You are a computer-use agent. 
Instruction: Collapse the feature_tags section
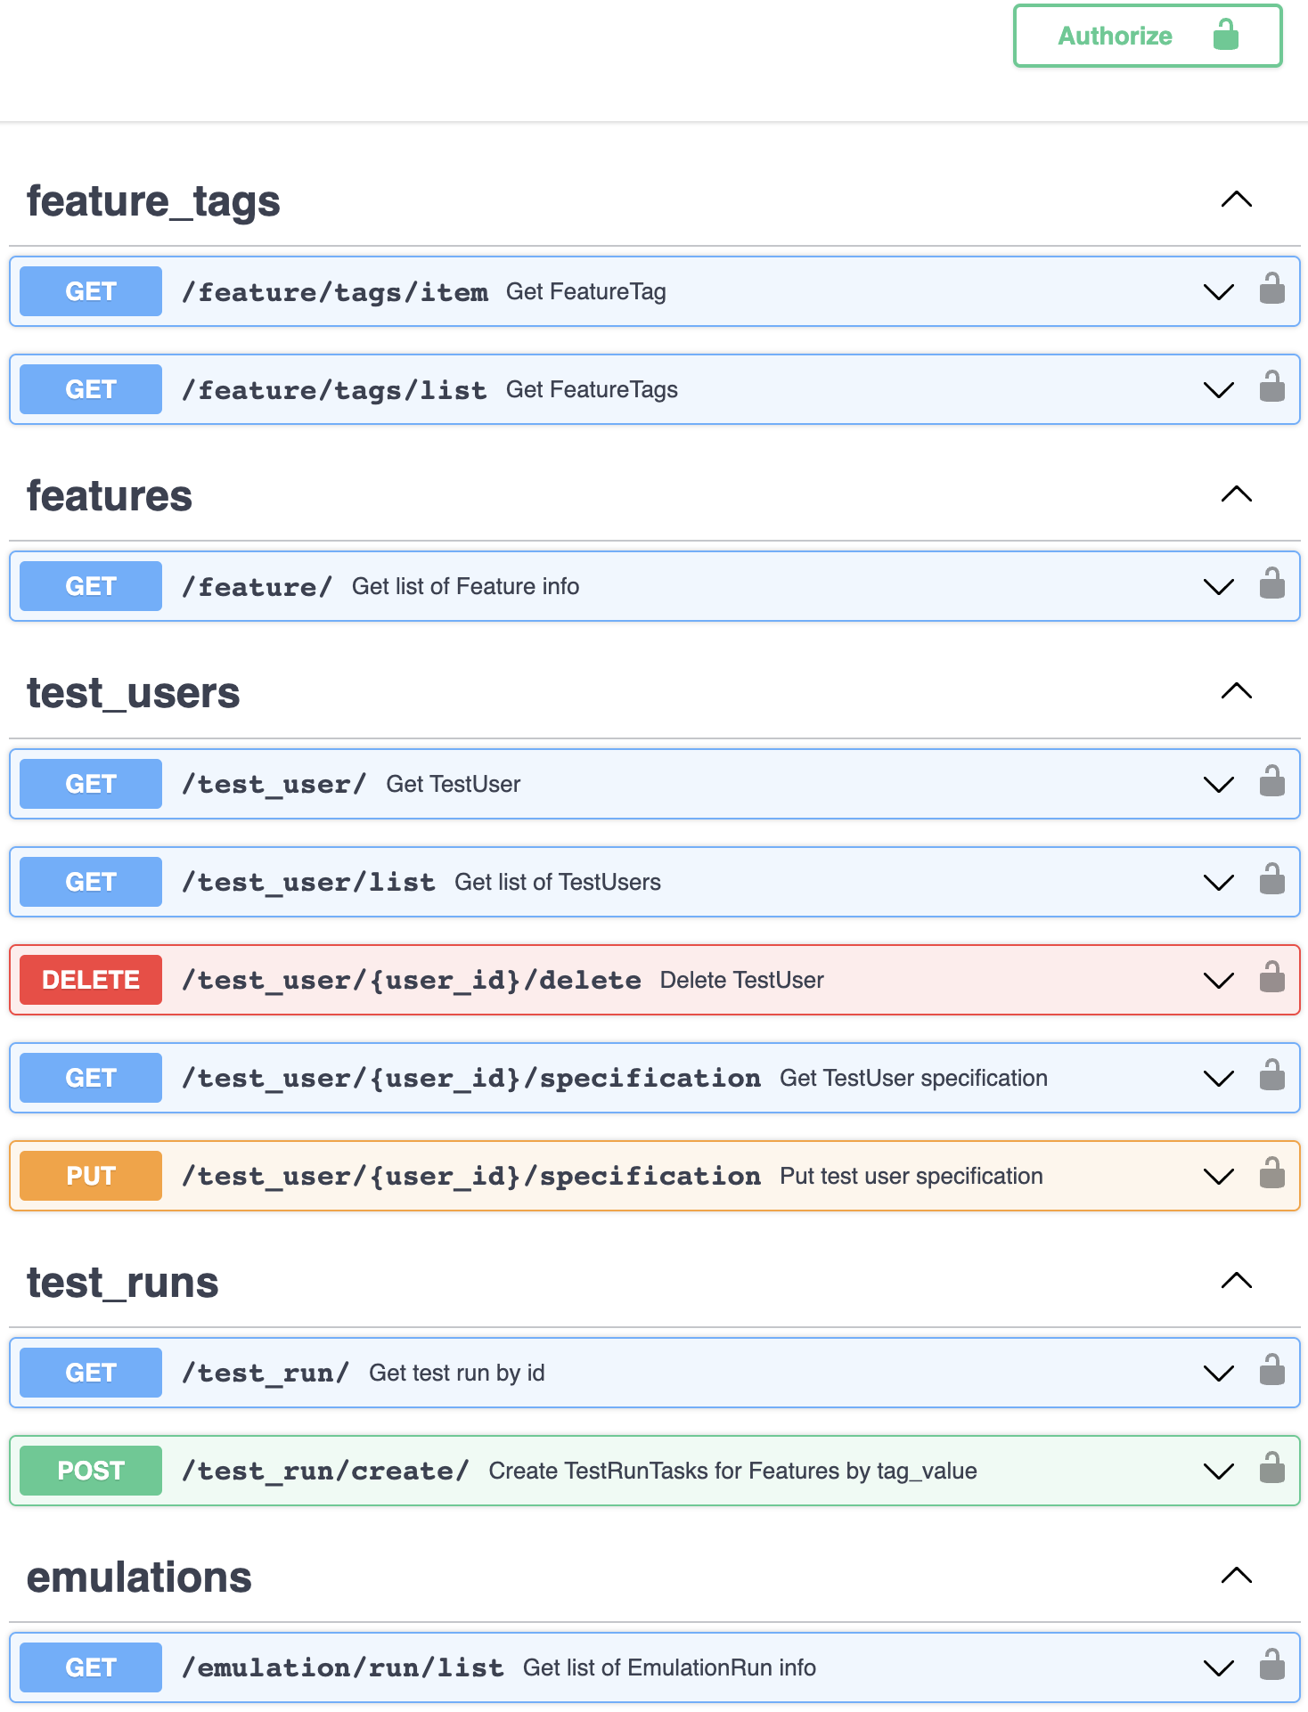click(x=1236, y=200)
